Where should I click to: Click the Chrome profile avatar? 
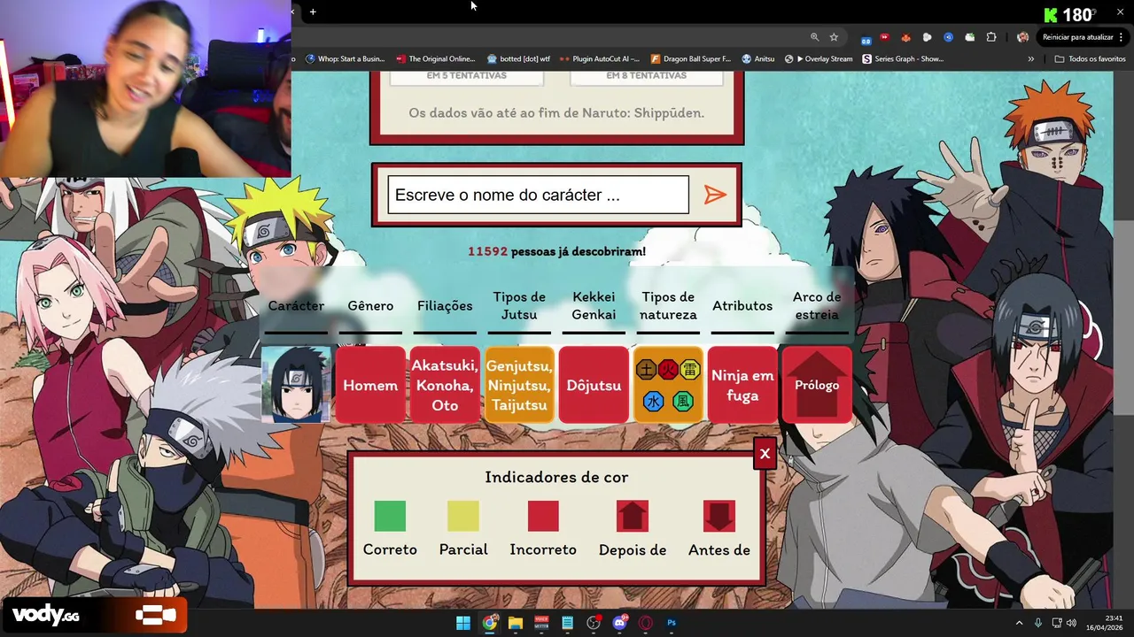[1022, 37]
